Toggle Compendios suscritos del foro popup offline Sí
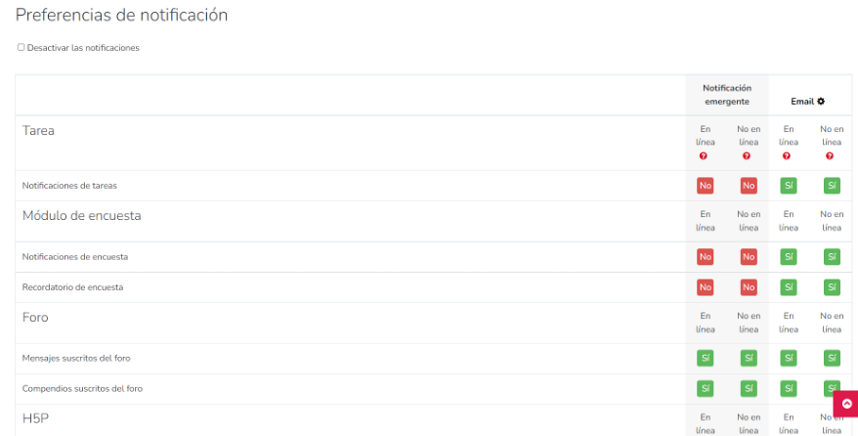Screen dimensions: 858x436 pos(749,389)
